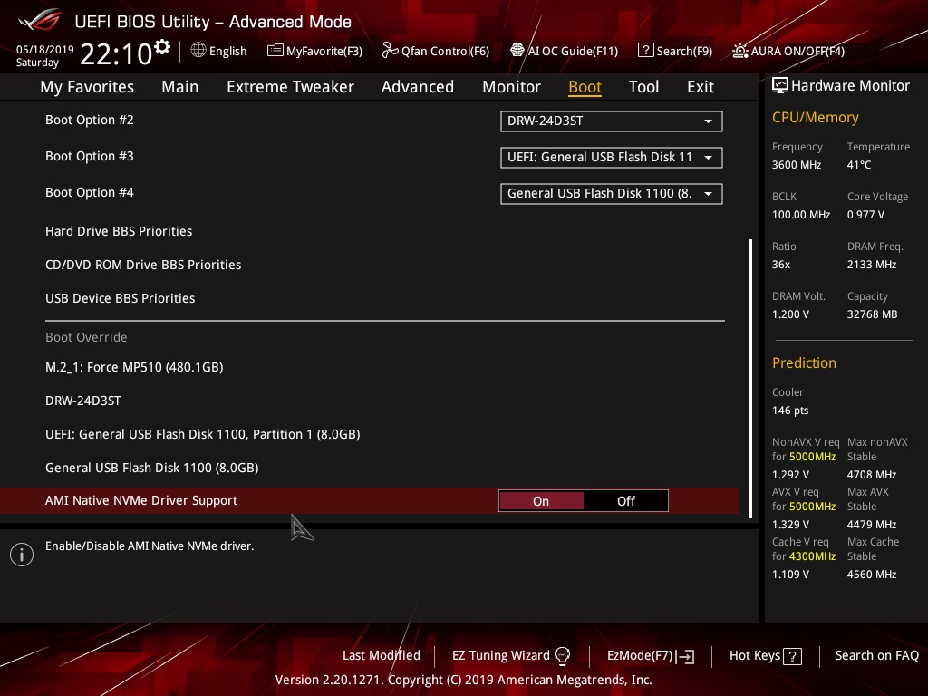This screenshot has width=928, height=696.
Task: View Last Modified settings
Action: [x=382, y=655]
